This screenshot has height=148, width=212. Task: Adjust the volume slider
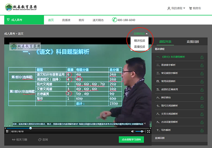tap(140, 131)
